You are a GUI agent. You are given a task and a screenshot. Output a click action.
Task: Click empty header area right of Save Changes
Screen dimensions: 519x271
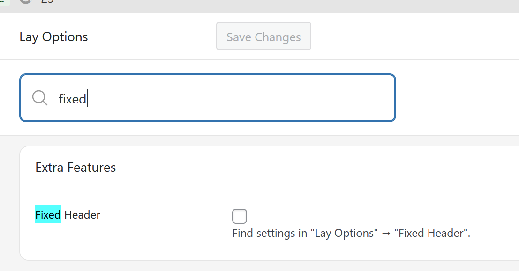pyautogui.click(x=413, y=37)
